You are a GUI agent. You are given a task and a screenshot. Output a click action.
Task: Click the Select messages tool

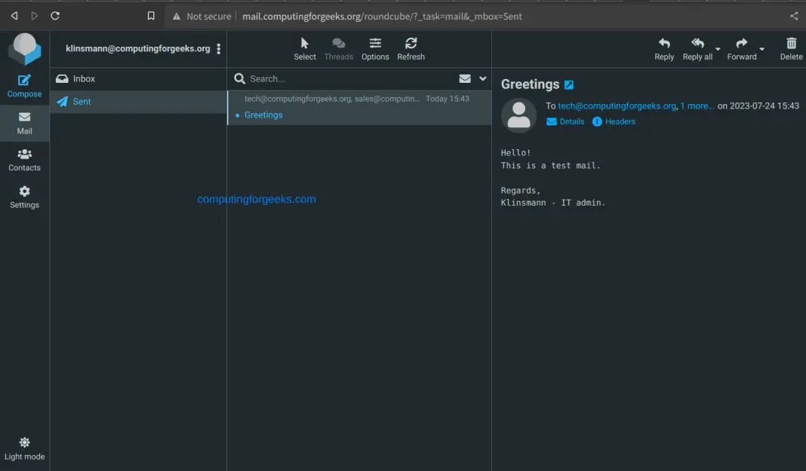[x=305, y=49]
